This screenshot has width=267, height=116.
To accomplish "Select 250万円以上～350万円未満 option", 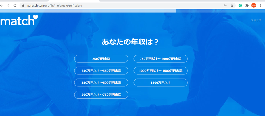I will 101,71.
